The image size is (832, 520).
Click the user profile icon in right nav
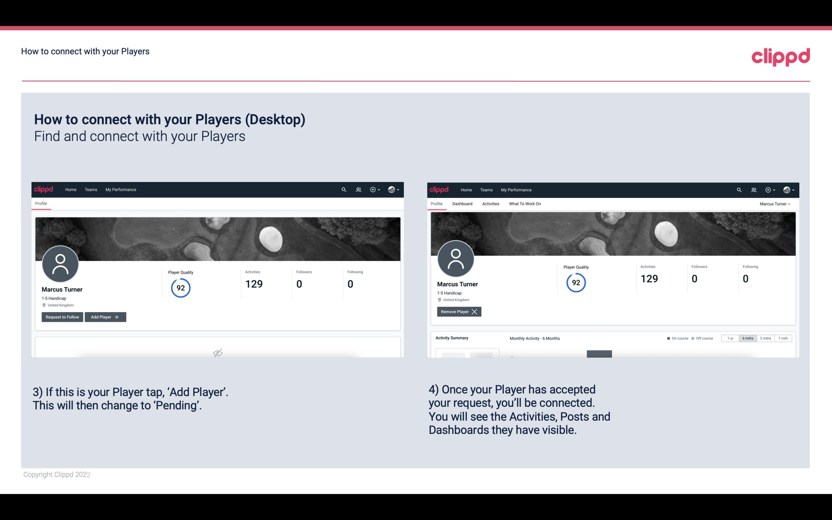787,190
